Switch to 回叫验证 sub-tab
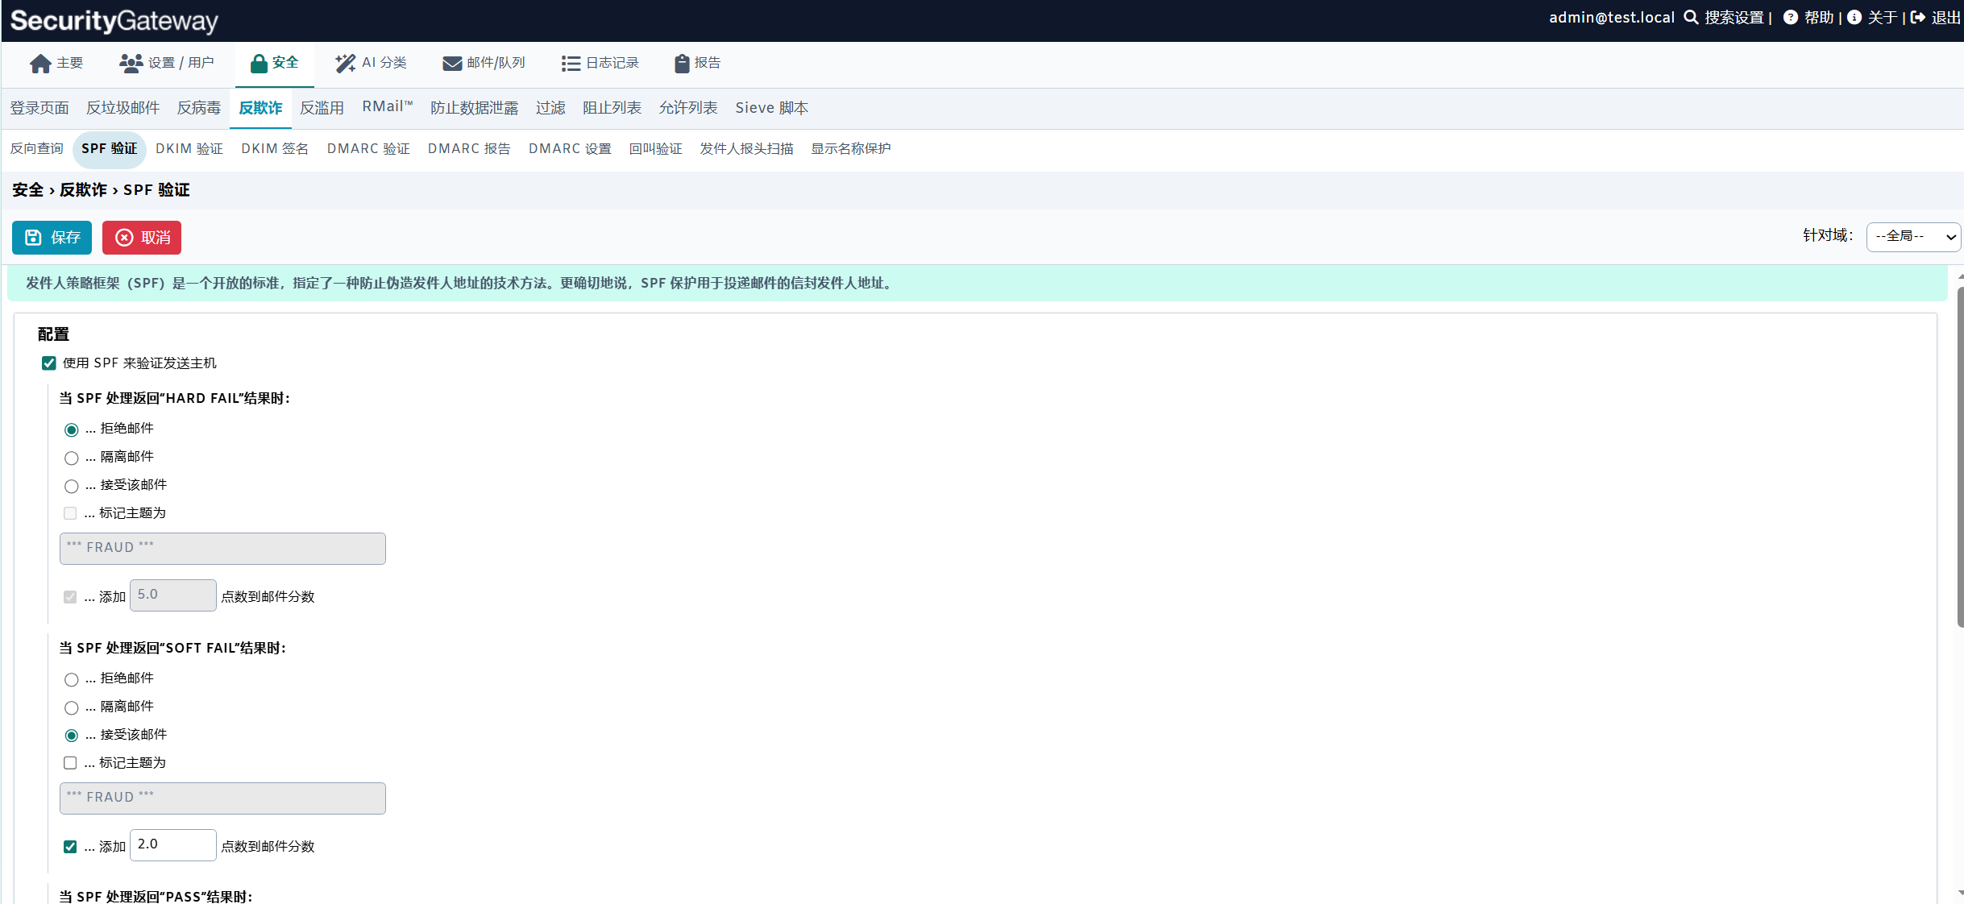Screen dimensions: 1964x904 pos(656,149)
